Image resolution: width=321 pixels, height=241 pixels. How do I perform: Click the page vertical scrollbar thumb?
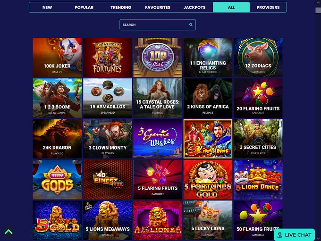tap(318, 10)
